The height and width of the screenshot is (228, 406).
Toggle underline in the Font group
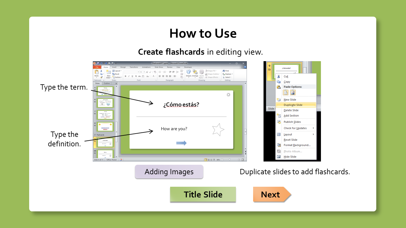tap(132, 76)
